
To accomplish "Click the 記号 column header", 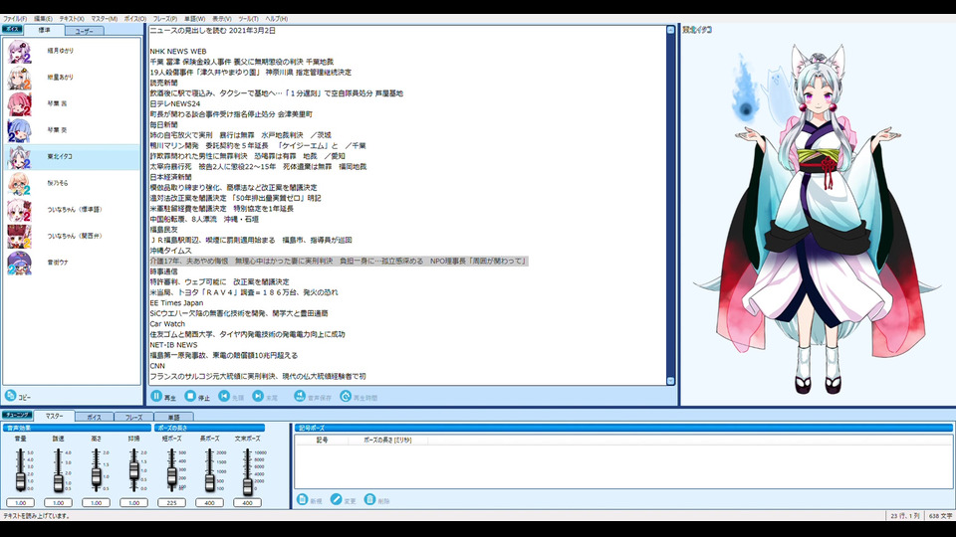I will [322, 440].
